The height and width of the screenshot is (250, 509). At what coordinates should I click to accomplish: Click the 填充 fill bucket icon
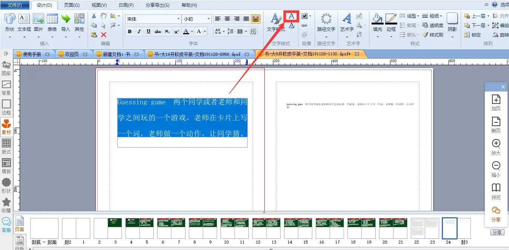[x=377, y=19]
